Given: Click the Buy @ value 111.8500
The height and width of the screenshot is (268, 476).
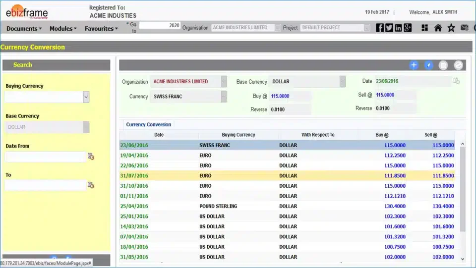Looking at the screenshot, I should click(x=395, y=175).
